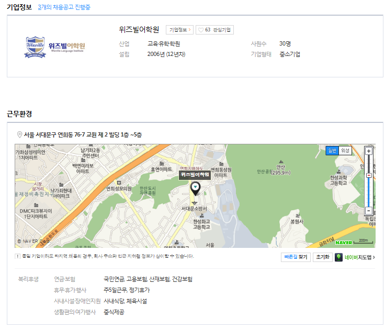Click the 서대문소방서 fire station map icon
Image resolution: width=385 pixels, height=330 pixels.
click(195, 203)
